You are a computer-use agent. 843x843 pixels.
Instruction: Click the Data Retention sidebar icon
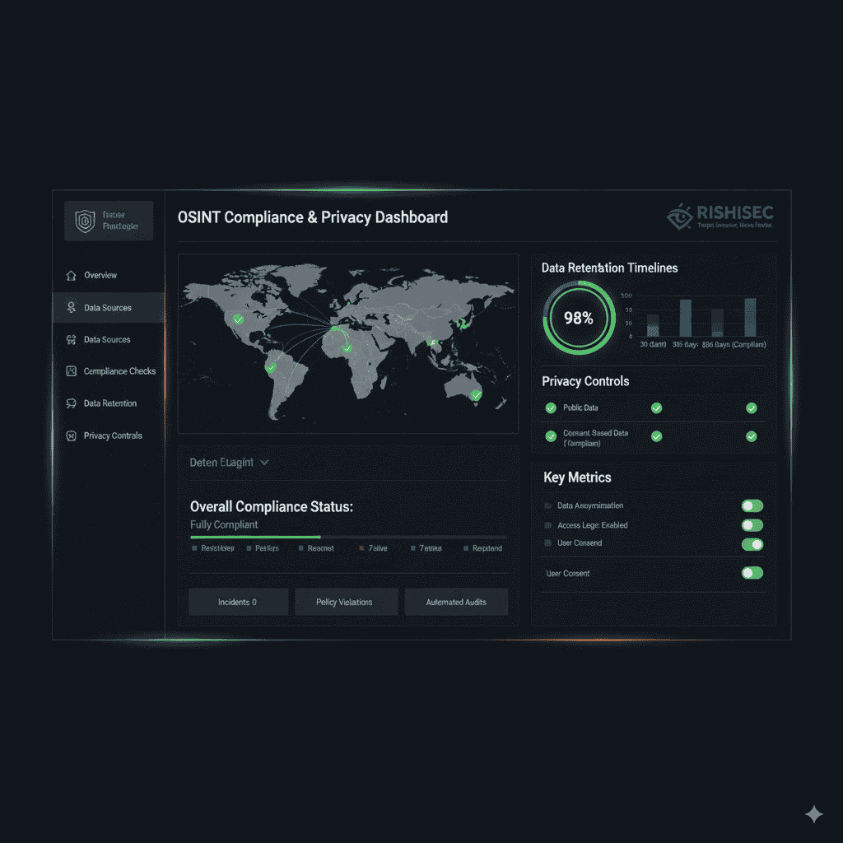pos(71,403)
